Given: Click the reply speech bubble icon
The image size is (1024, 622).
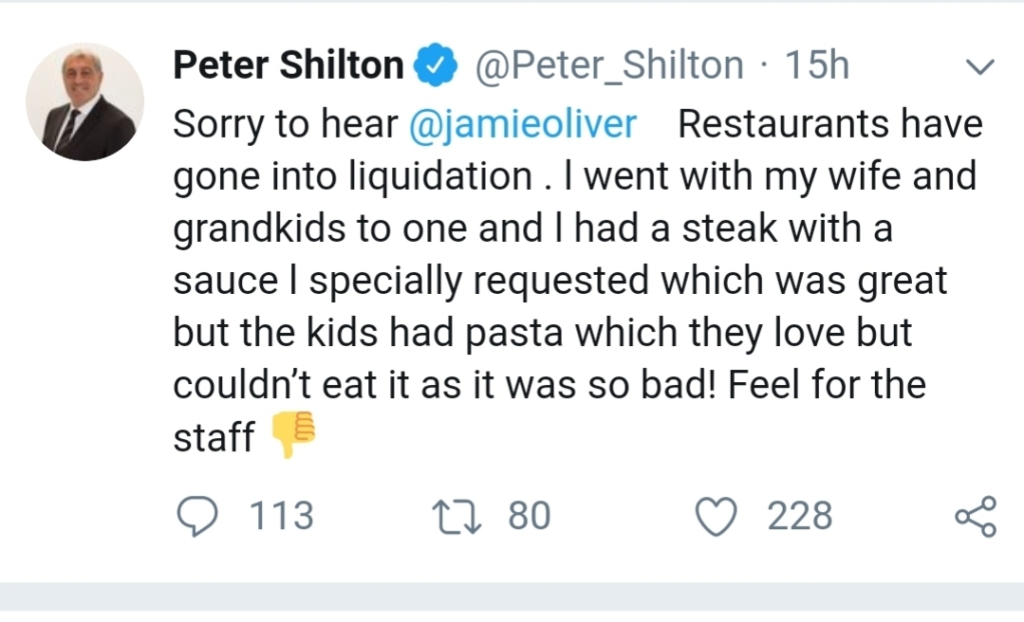Looking at the screenshot, I should pyautogui.click(x=197, y=516).
